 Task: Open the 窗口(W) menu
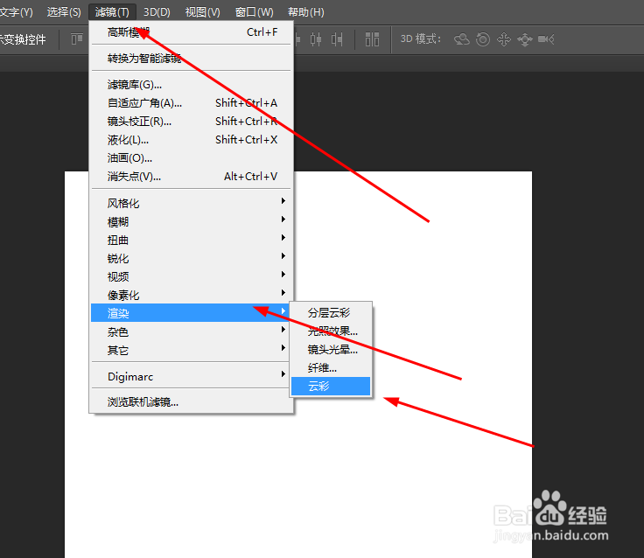[255, 12]
